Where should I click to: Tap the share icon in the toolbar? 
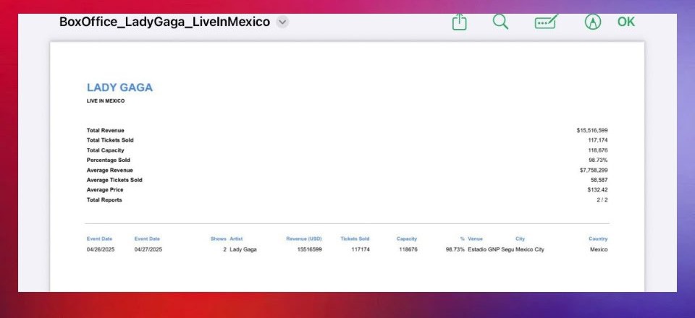(x=459, y=22)
